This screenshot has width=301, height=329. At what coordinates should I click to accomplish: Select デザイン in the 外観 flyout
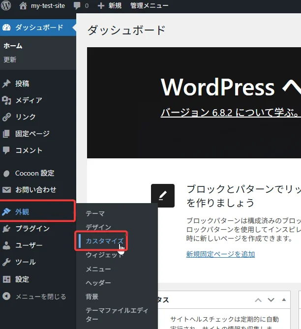(x=98, y=227)
